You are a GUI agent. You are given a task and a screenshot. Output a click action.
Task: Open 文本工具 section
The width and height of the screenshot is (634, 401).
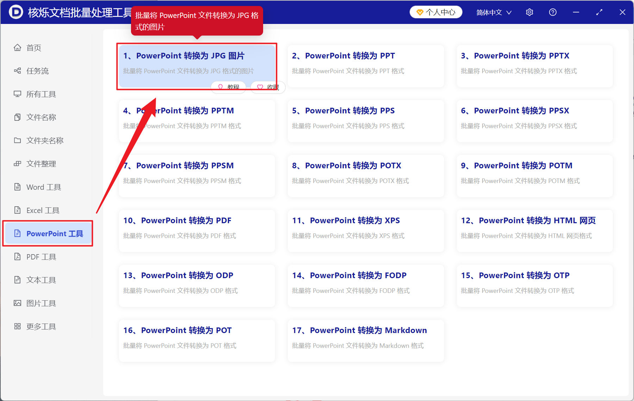(x=48, y=280)
